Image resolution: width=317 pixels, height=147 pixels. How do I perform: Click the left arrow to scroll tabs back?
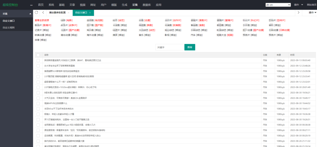(43, 12)
